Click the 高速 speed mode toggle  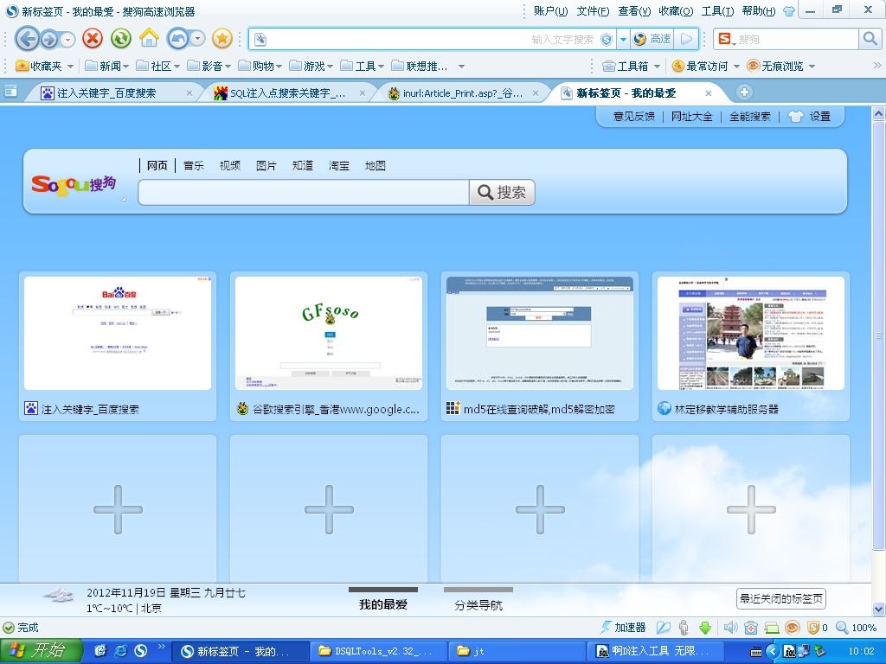pos(653,39)
